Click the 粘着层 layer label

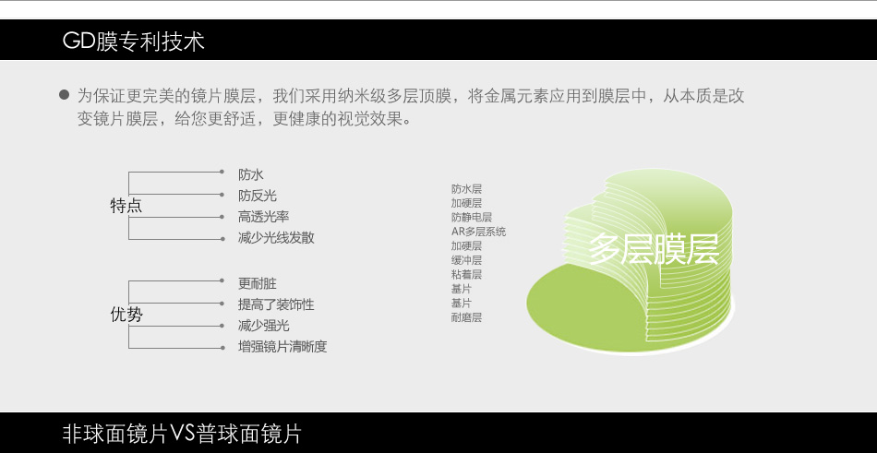click(x=466, y=274)
